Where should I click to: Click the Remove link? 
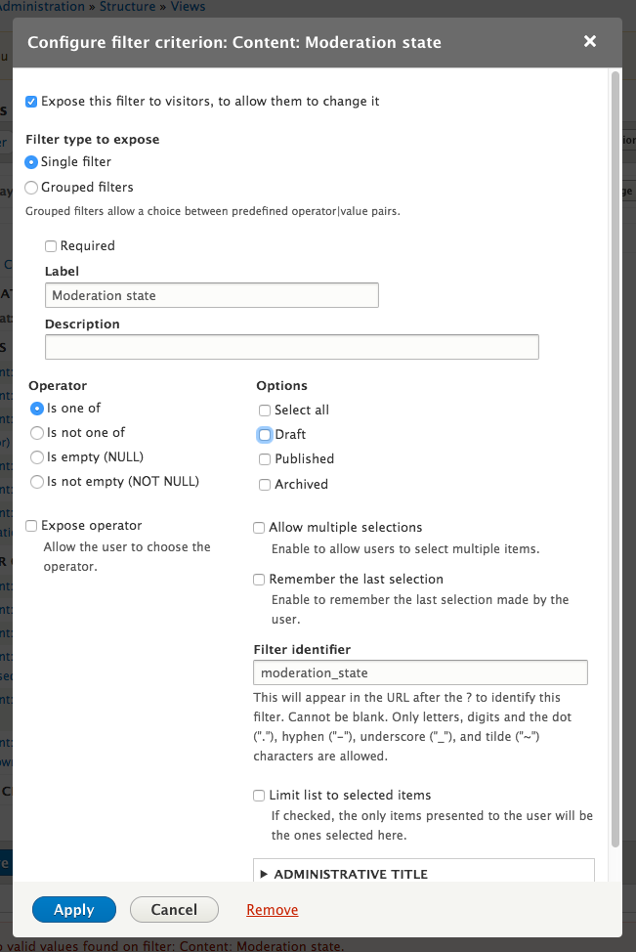tap(272, 909)
